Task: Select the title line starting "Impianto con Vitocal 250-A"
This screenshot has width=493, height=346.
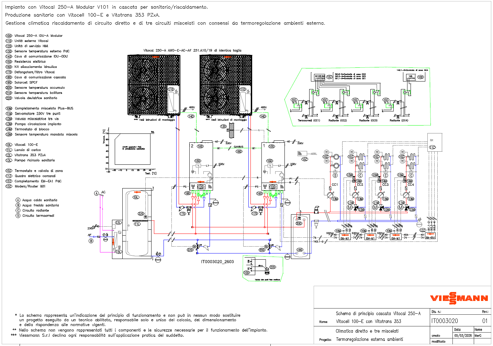Action: pos(107,7)
